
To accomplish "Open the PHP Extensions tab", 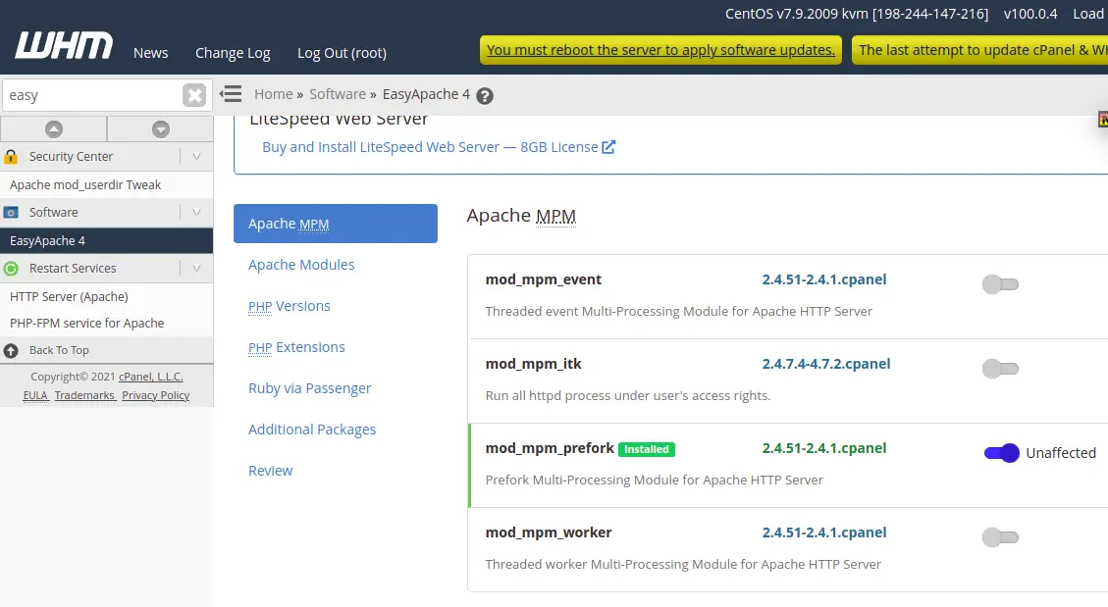I will tap(296, 347).
